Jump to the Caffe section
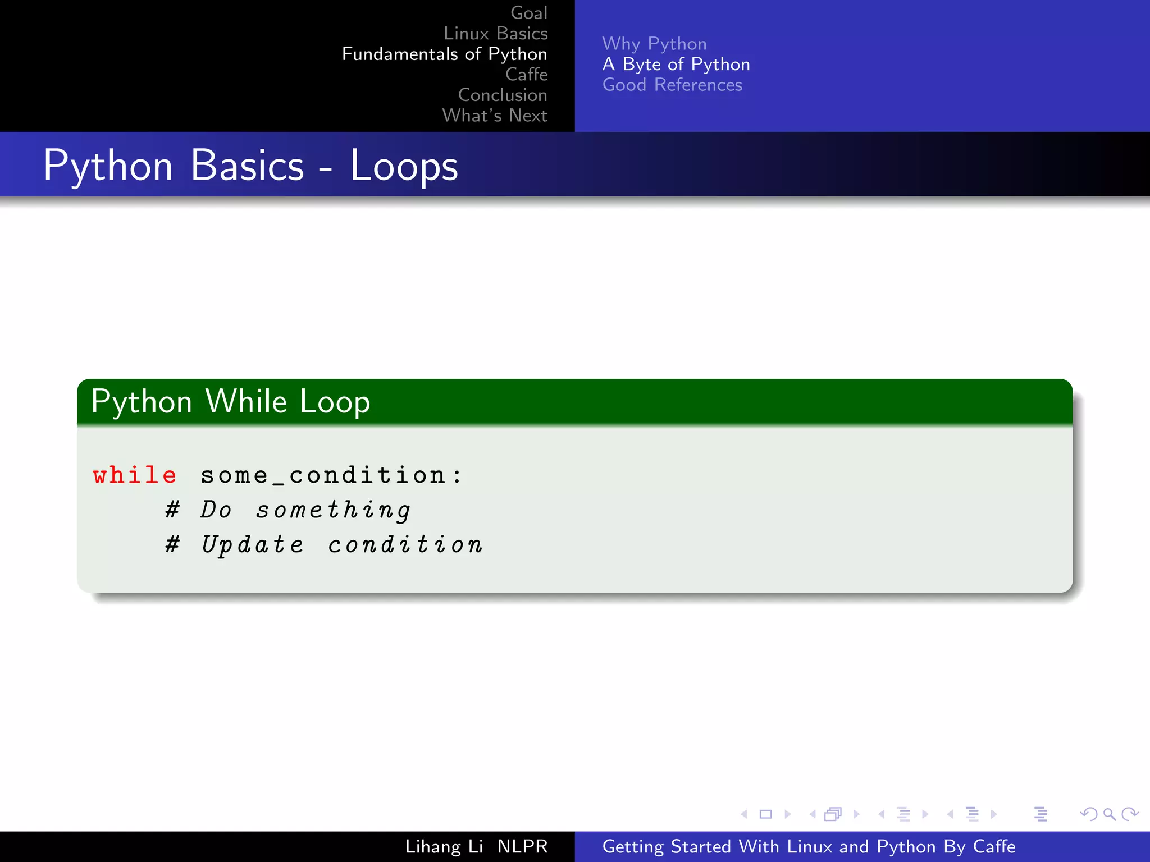This screenshot has height=862, width=1150. [526, 74]
